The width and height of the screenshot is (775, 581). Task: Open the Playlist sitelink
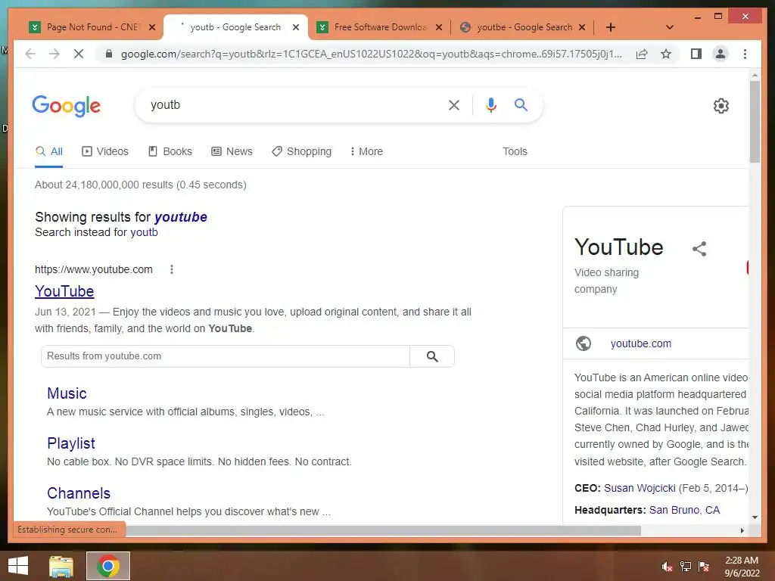pyautogui.click(x=70, y=443)
